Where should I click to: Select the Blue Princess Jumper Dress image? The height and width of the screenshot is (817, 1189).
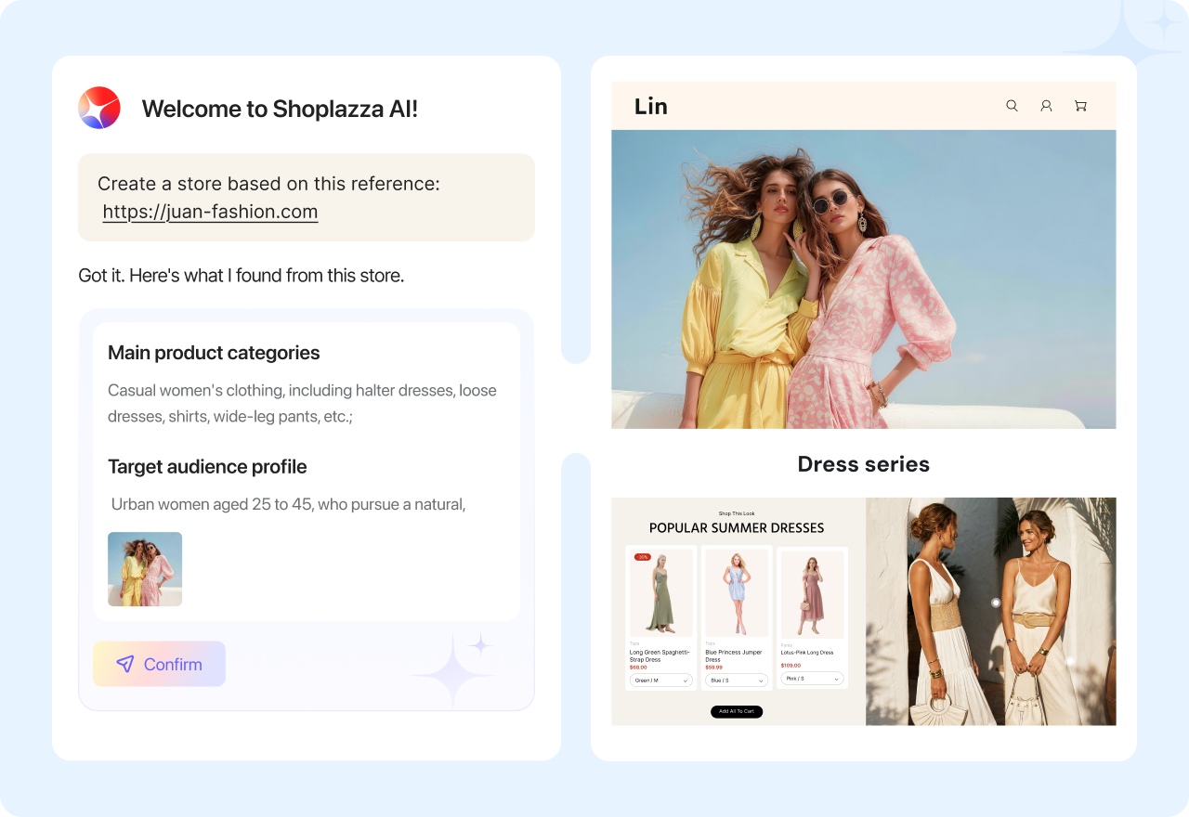coord(737,592)
